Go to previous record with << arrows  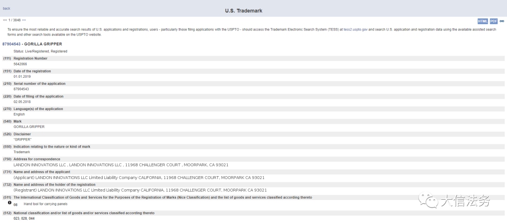click(x=5, y=20)
